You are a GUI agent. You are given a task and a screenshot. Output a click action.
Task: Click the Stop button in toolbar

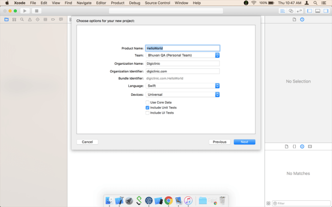tap(37, 11)
